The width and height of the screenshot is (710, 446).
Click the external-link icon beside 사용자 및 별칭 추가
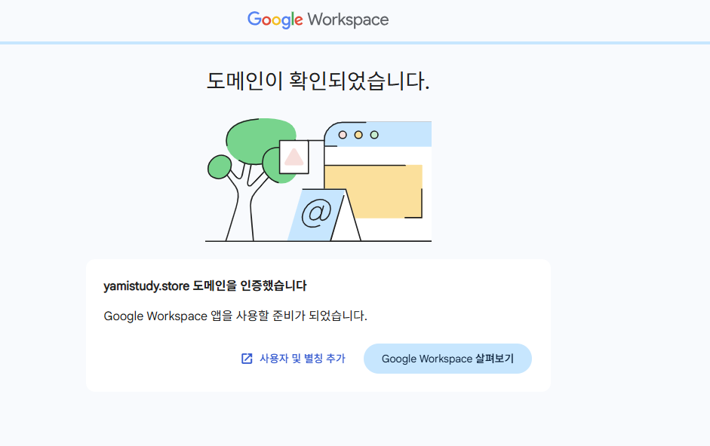point(247,359)
